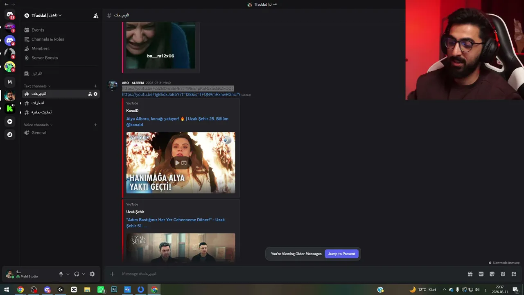Open the Uzak Şehir 51 video thumbnail
The width and height of the screenshot is (524, 295).
click(x=181, y=247)
